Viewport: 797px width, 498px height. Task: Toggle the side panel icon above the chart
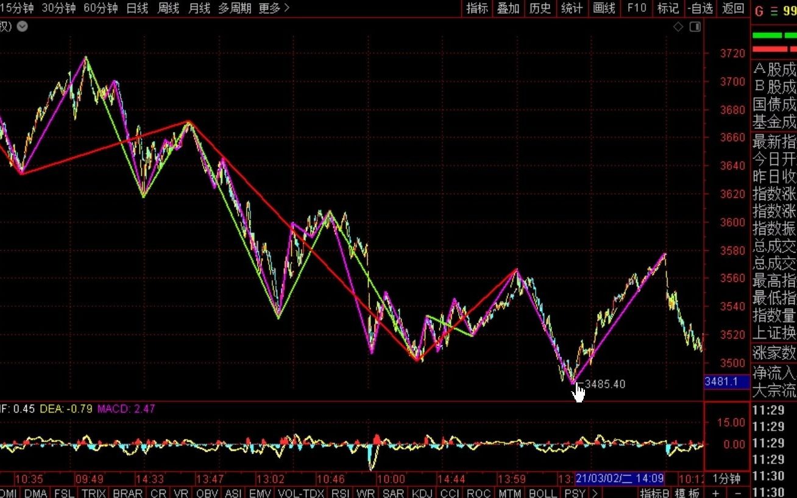point(695,27)
